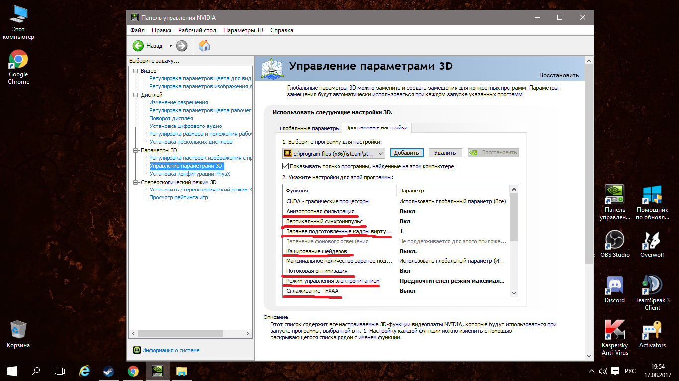The image size is (679, 381).
Task: Click the system information icon
Action: click(137, 350)
